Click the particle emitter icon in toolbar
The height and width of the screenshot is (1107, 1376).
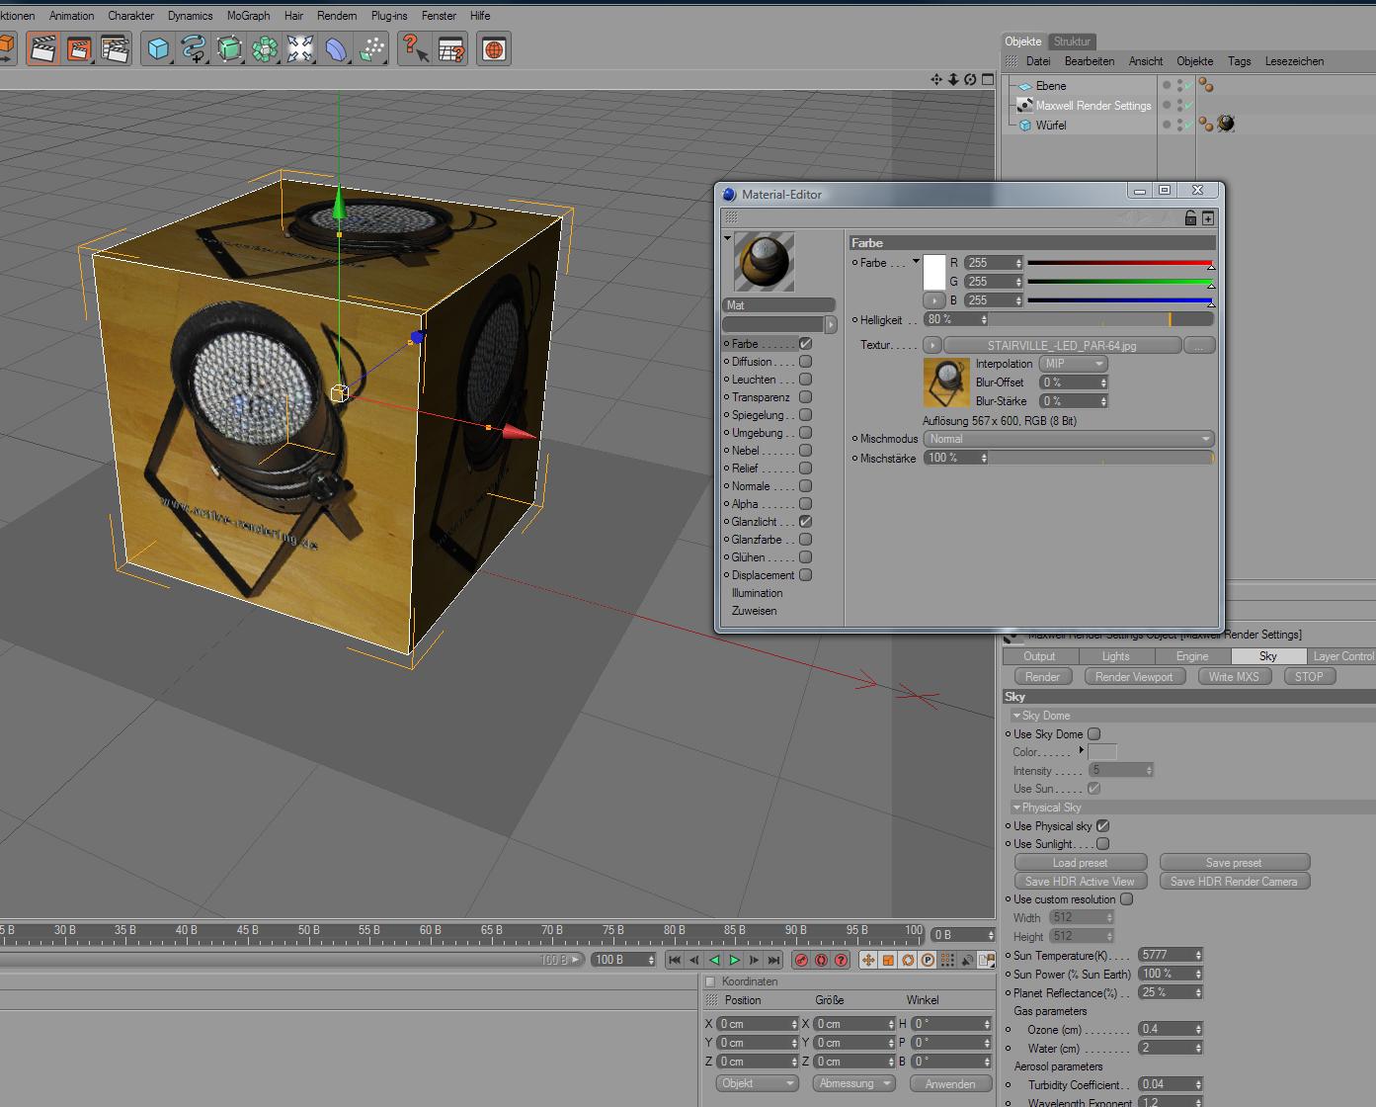click(x=372, y=48)
